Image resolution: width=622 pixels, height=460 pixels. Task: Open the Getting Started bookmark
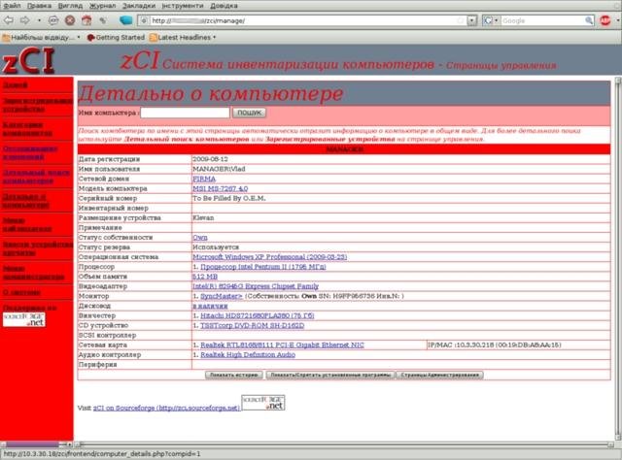pyautogui.click(x=116, y=37)
